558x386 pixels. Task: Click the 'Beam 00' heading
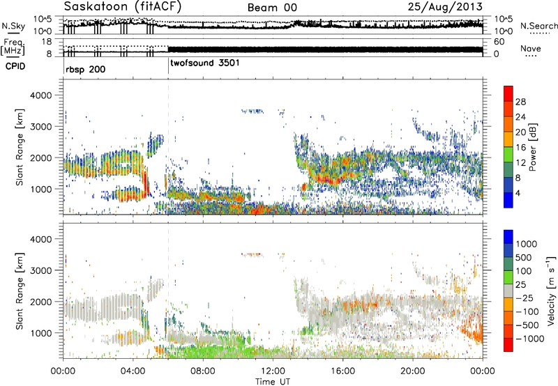272,8
